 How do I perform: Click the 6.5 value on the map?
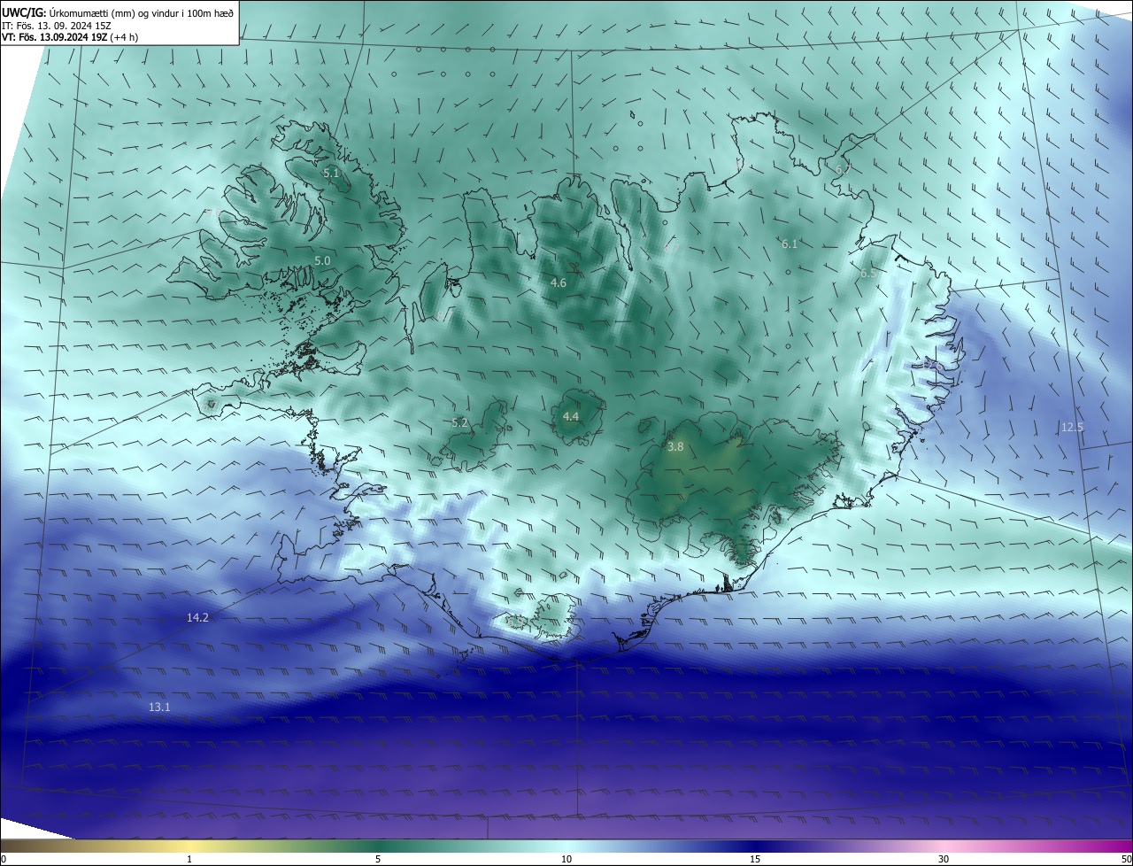point(868,274)
